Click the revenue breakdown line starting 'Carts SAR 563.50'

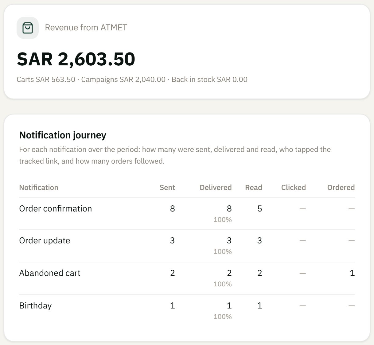tap(132, 79)
